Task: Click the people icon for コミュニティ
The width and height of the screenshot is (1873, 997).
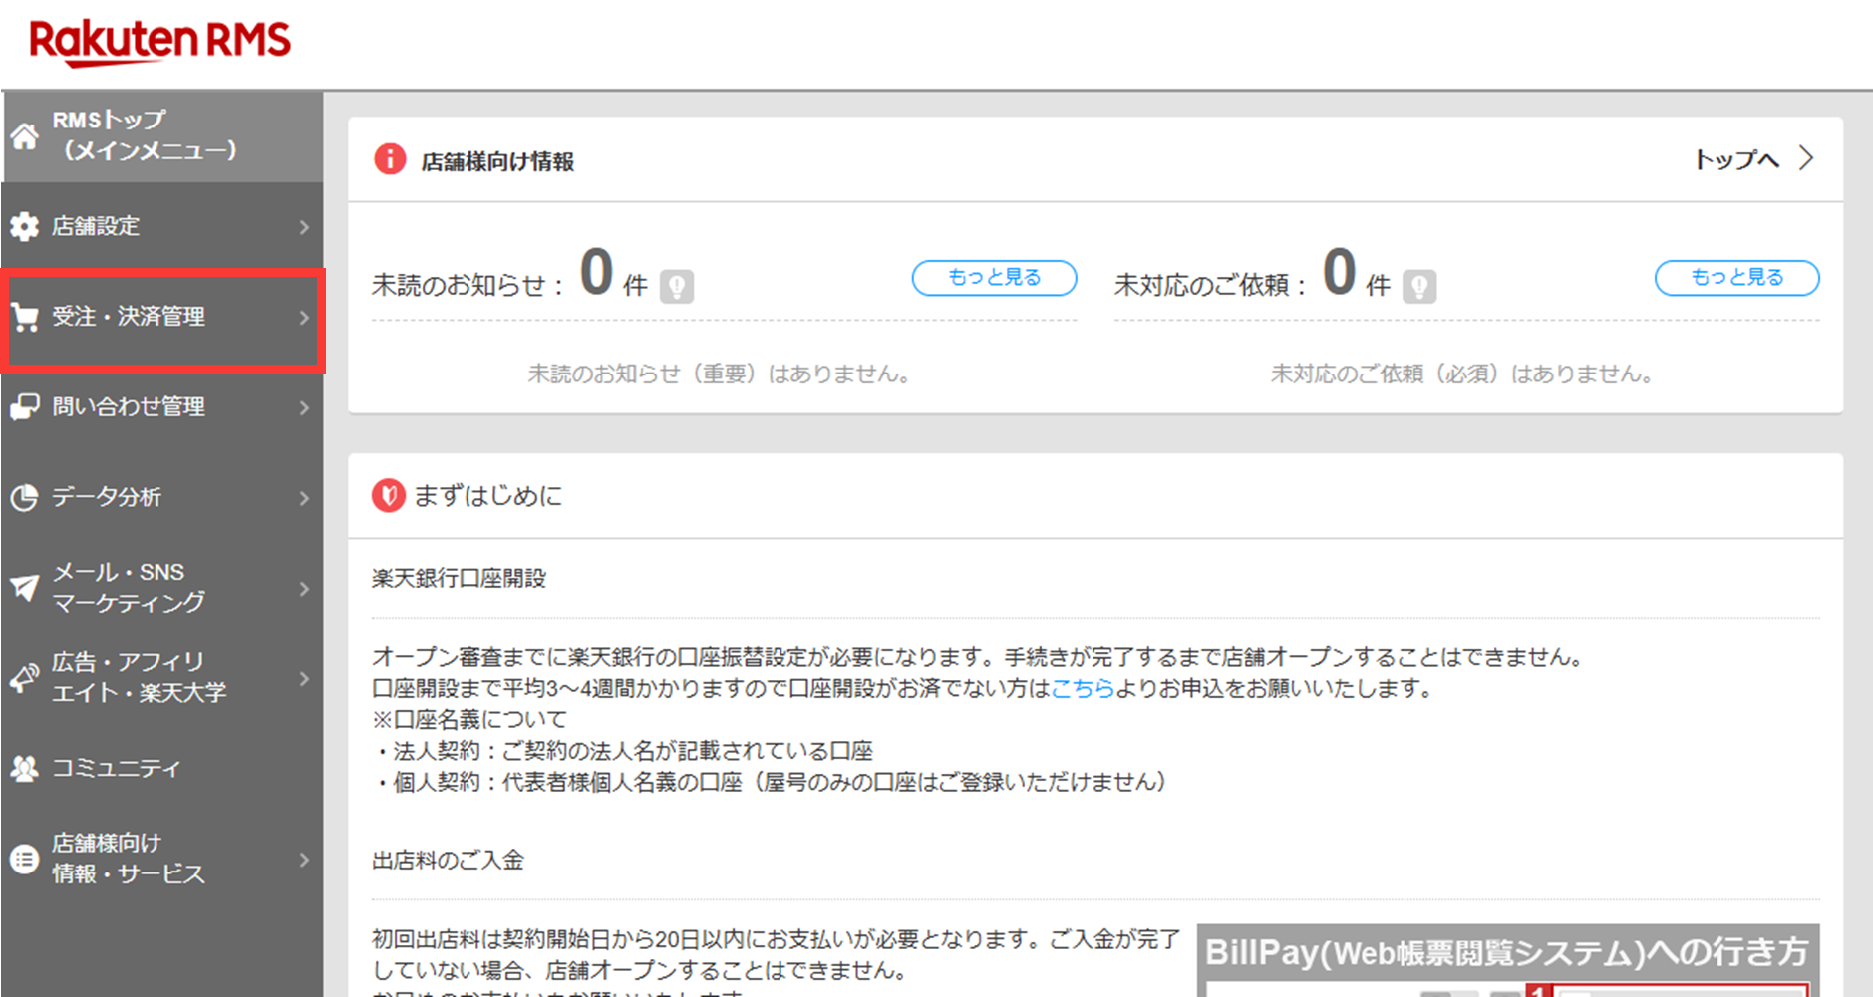Action: pyautogui.click(x=25, y=768)
